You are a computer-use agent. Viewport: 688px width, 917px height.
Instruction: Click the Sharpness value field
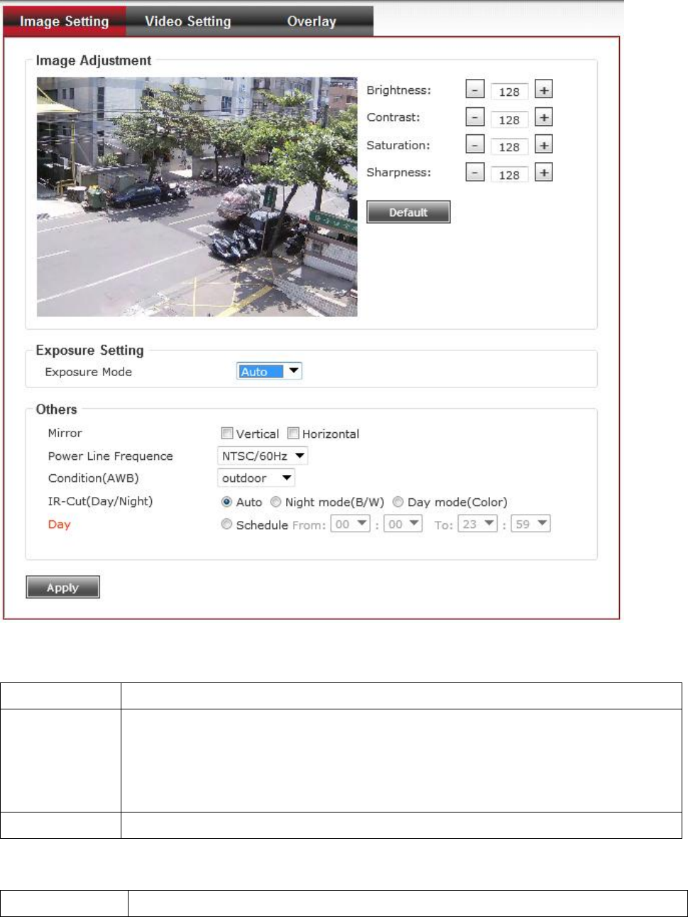pyautogui.click(x=509, y=174)
